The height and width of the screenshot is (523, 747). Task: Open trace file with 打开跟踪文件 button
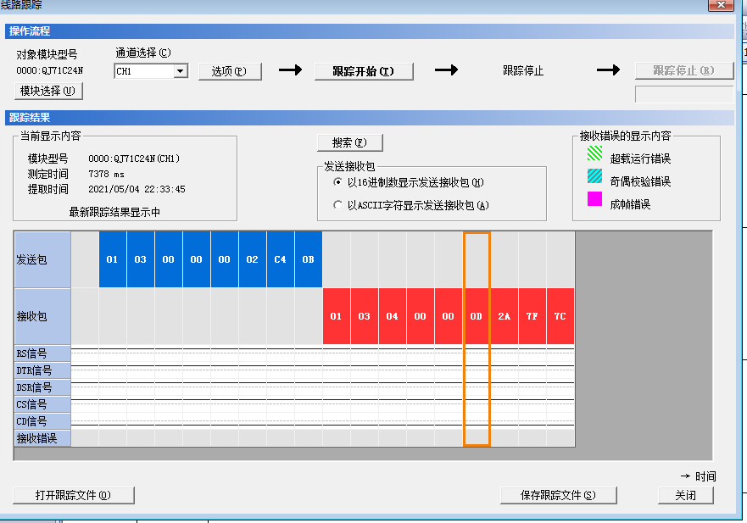(74, 495)
